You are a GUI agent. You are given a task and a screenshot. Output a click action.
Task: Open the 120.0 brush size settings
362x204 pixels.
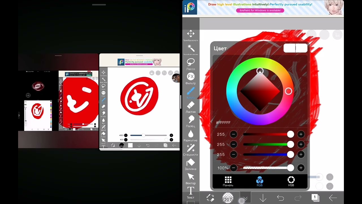(x=228, y=198)
